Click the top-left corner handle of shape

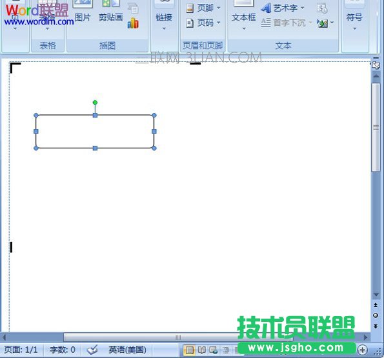point(35,115)
